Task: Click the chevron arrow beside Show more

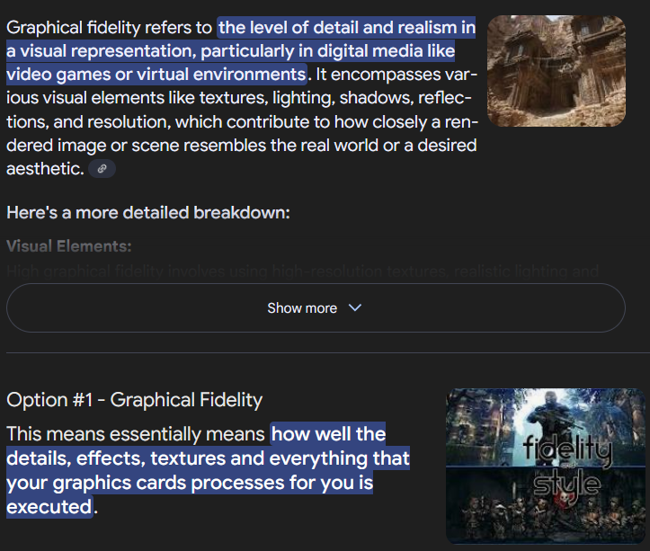Action: (355, 307)
